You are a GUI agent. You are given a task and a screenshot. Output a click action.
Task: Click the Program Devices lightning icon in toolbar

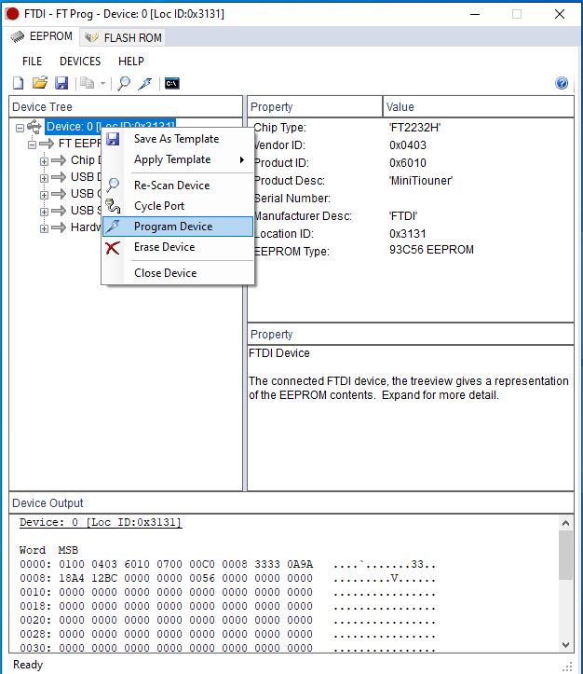click(x=145, y=83)
